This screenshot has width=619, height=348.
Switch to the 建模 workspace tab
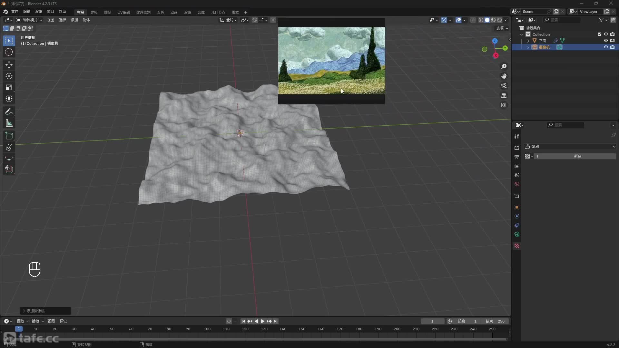coord(94,12)
